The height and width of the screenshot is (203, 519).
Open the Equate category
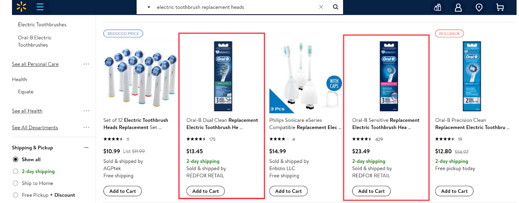(26, 92)
